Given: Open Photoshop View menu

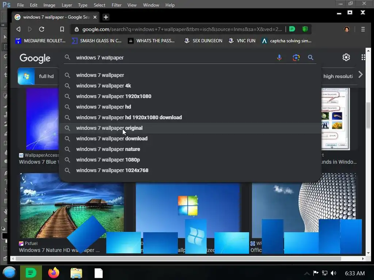Looking at the screenshot, I should pyautogui.click(x=132, y=5).
